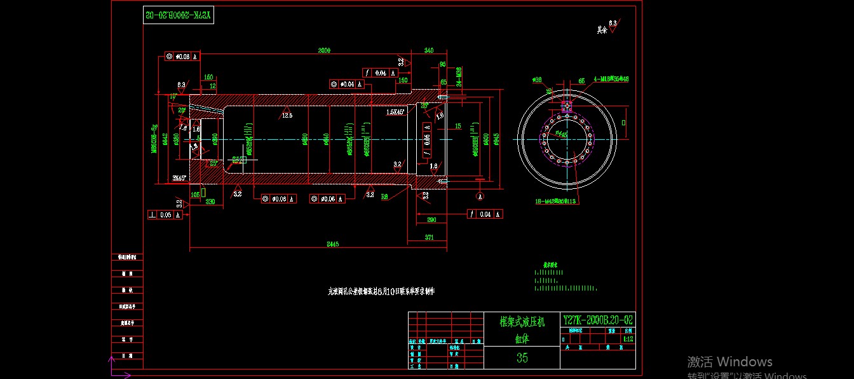Click the runout tolerance 0.04 A above the section
Viewport: 854px width, 379px height.
pyautogui.click(x=381, y=72)
